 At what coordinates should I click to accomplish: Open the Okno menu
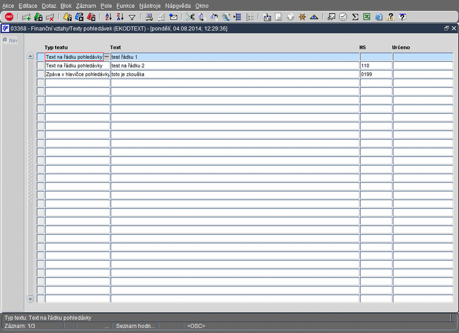pyautogui.click(x=202, y=6)
